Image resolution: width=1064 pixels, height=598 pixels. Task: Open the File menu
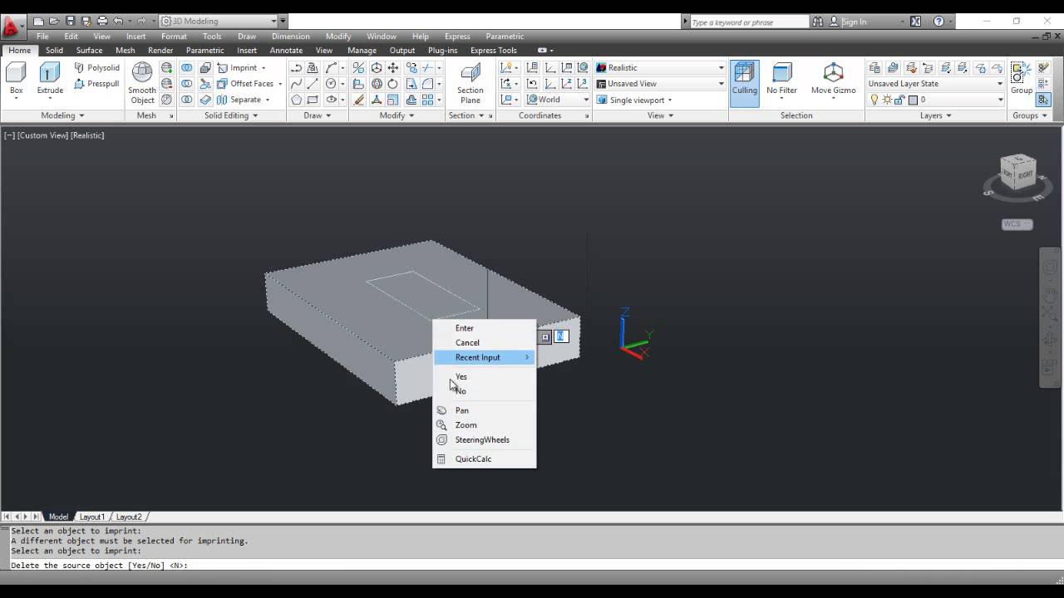click(x=42, y=37)
